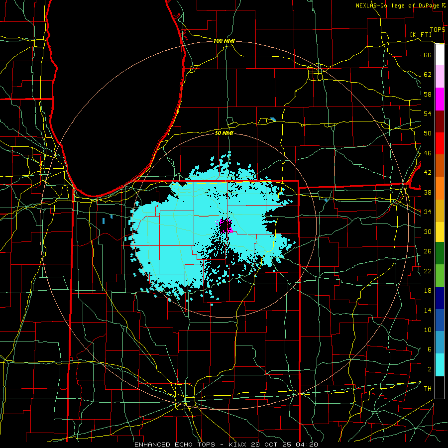The image size is (448, 448).
Task: Click the light pink legend swatch
Action: (440, 77)
